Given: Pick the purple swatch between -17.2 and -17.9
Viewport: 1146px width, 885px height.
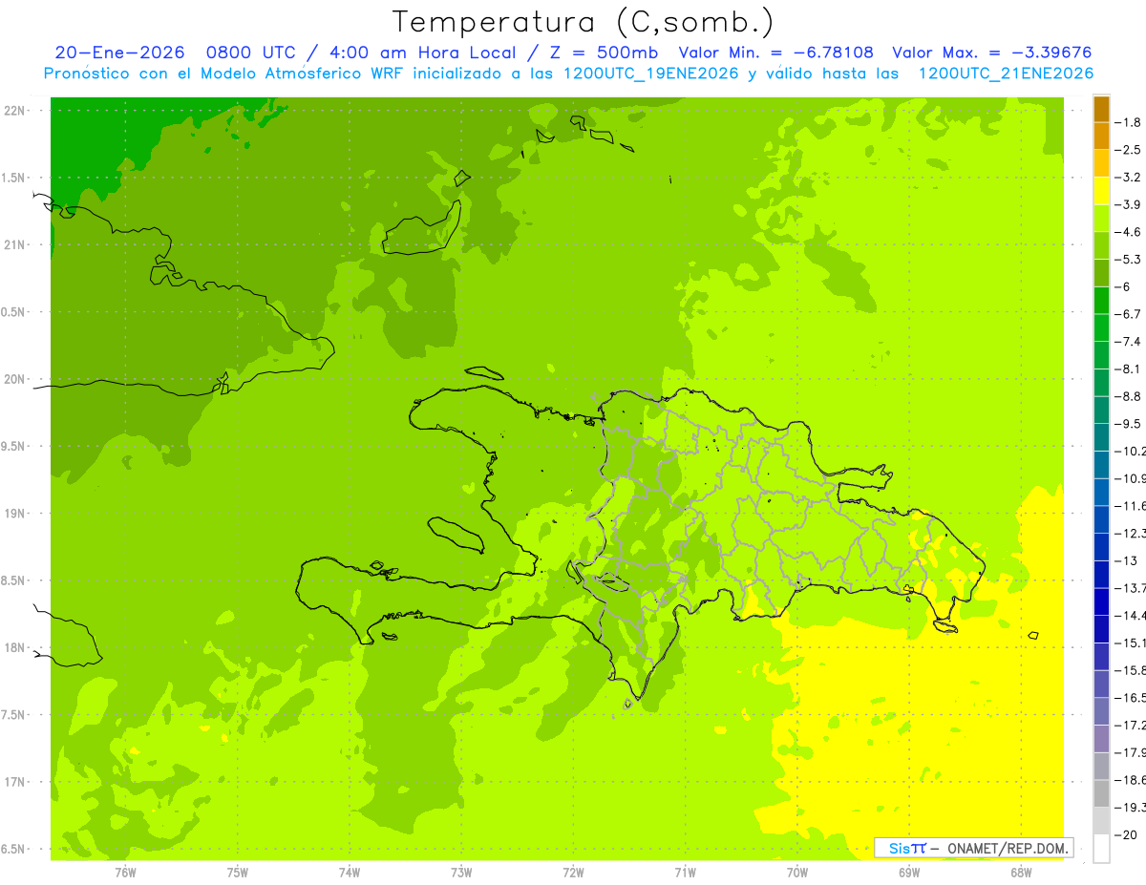Looking at the screenshot, I should coord(1101,739).
